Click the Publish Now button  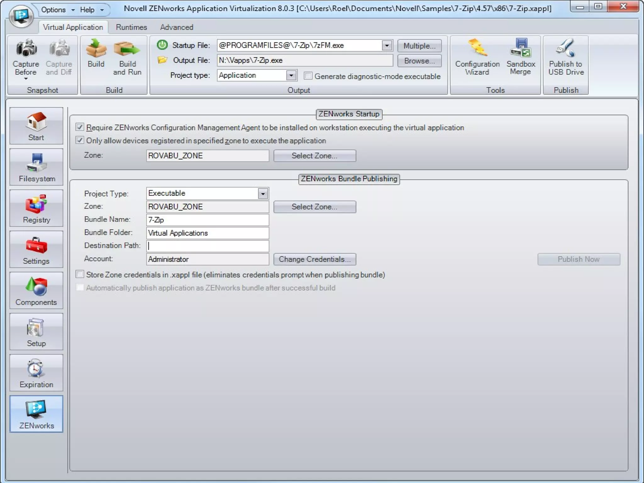pos(579,259)
